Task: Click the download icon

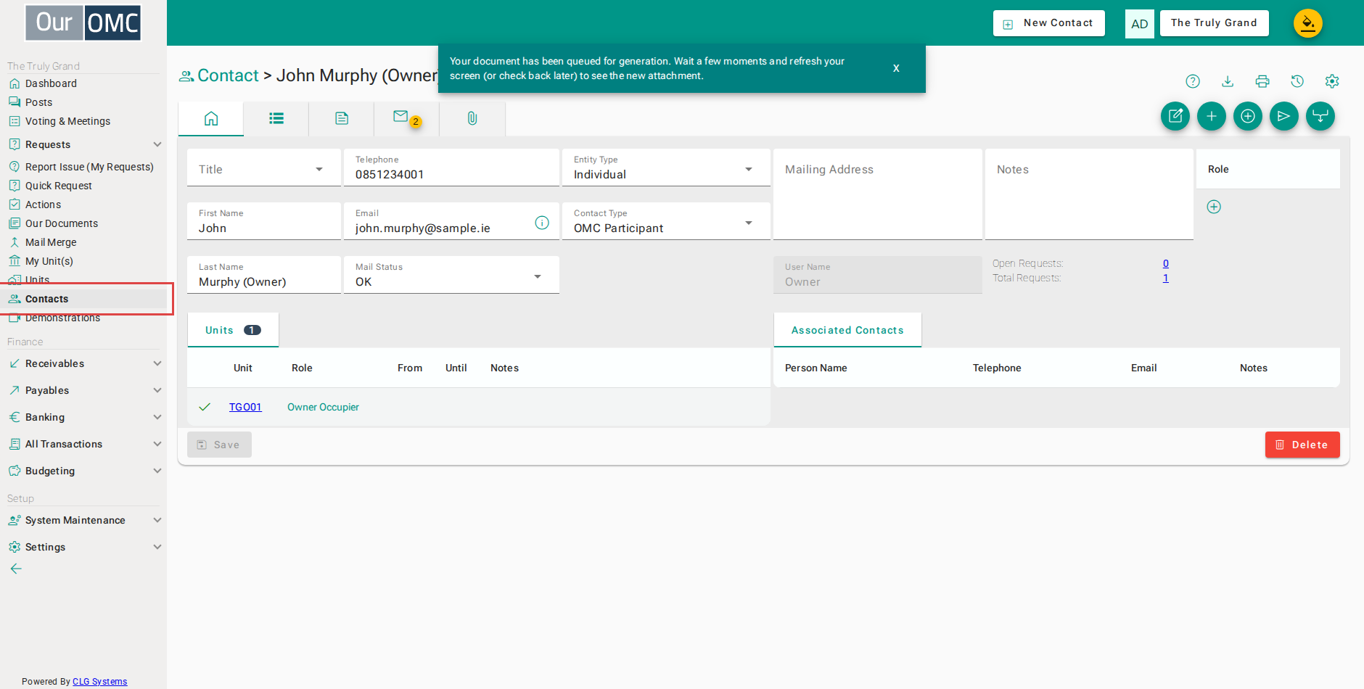Action: pos(1228,81)
